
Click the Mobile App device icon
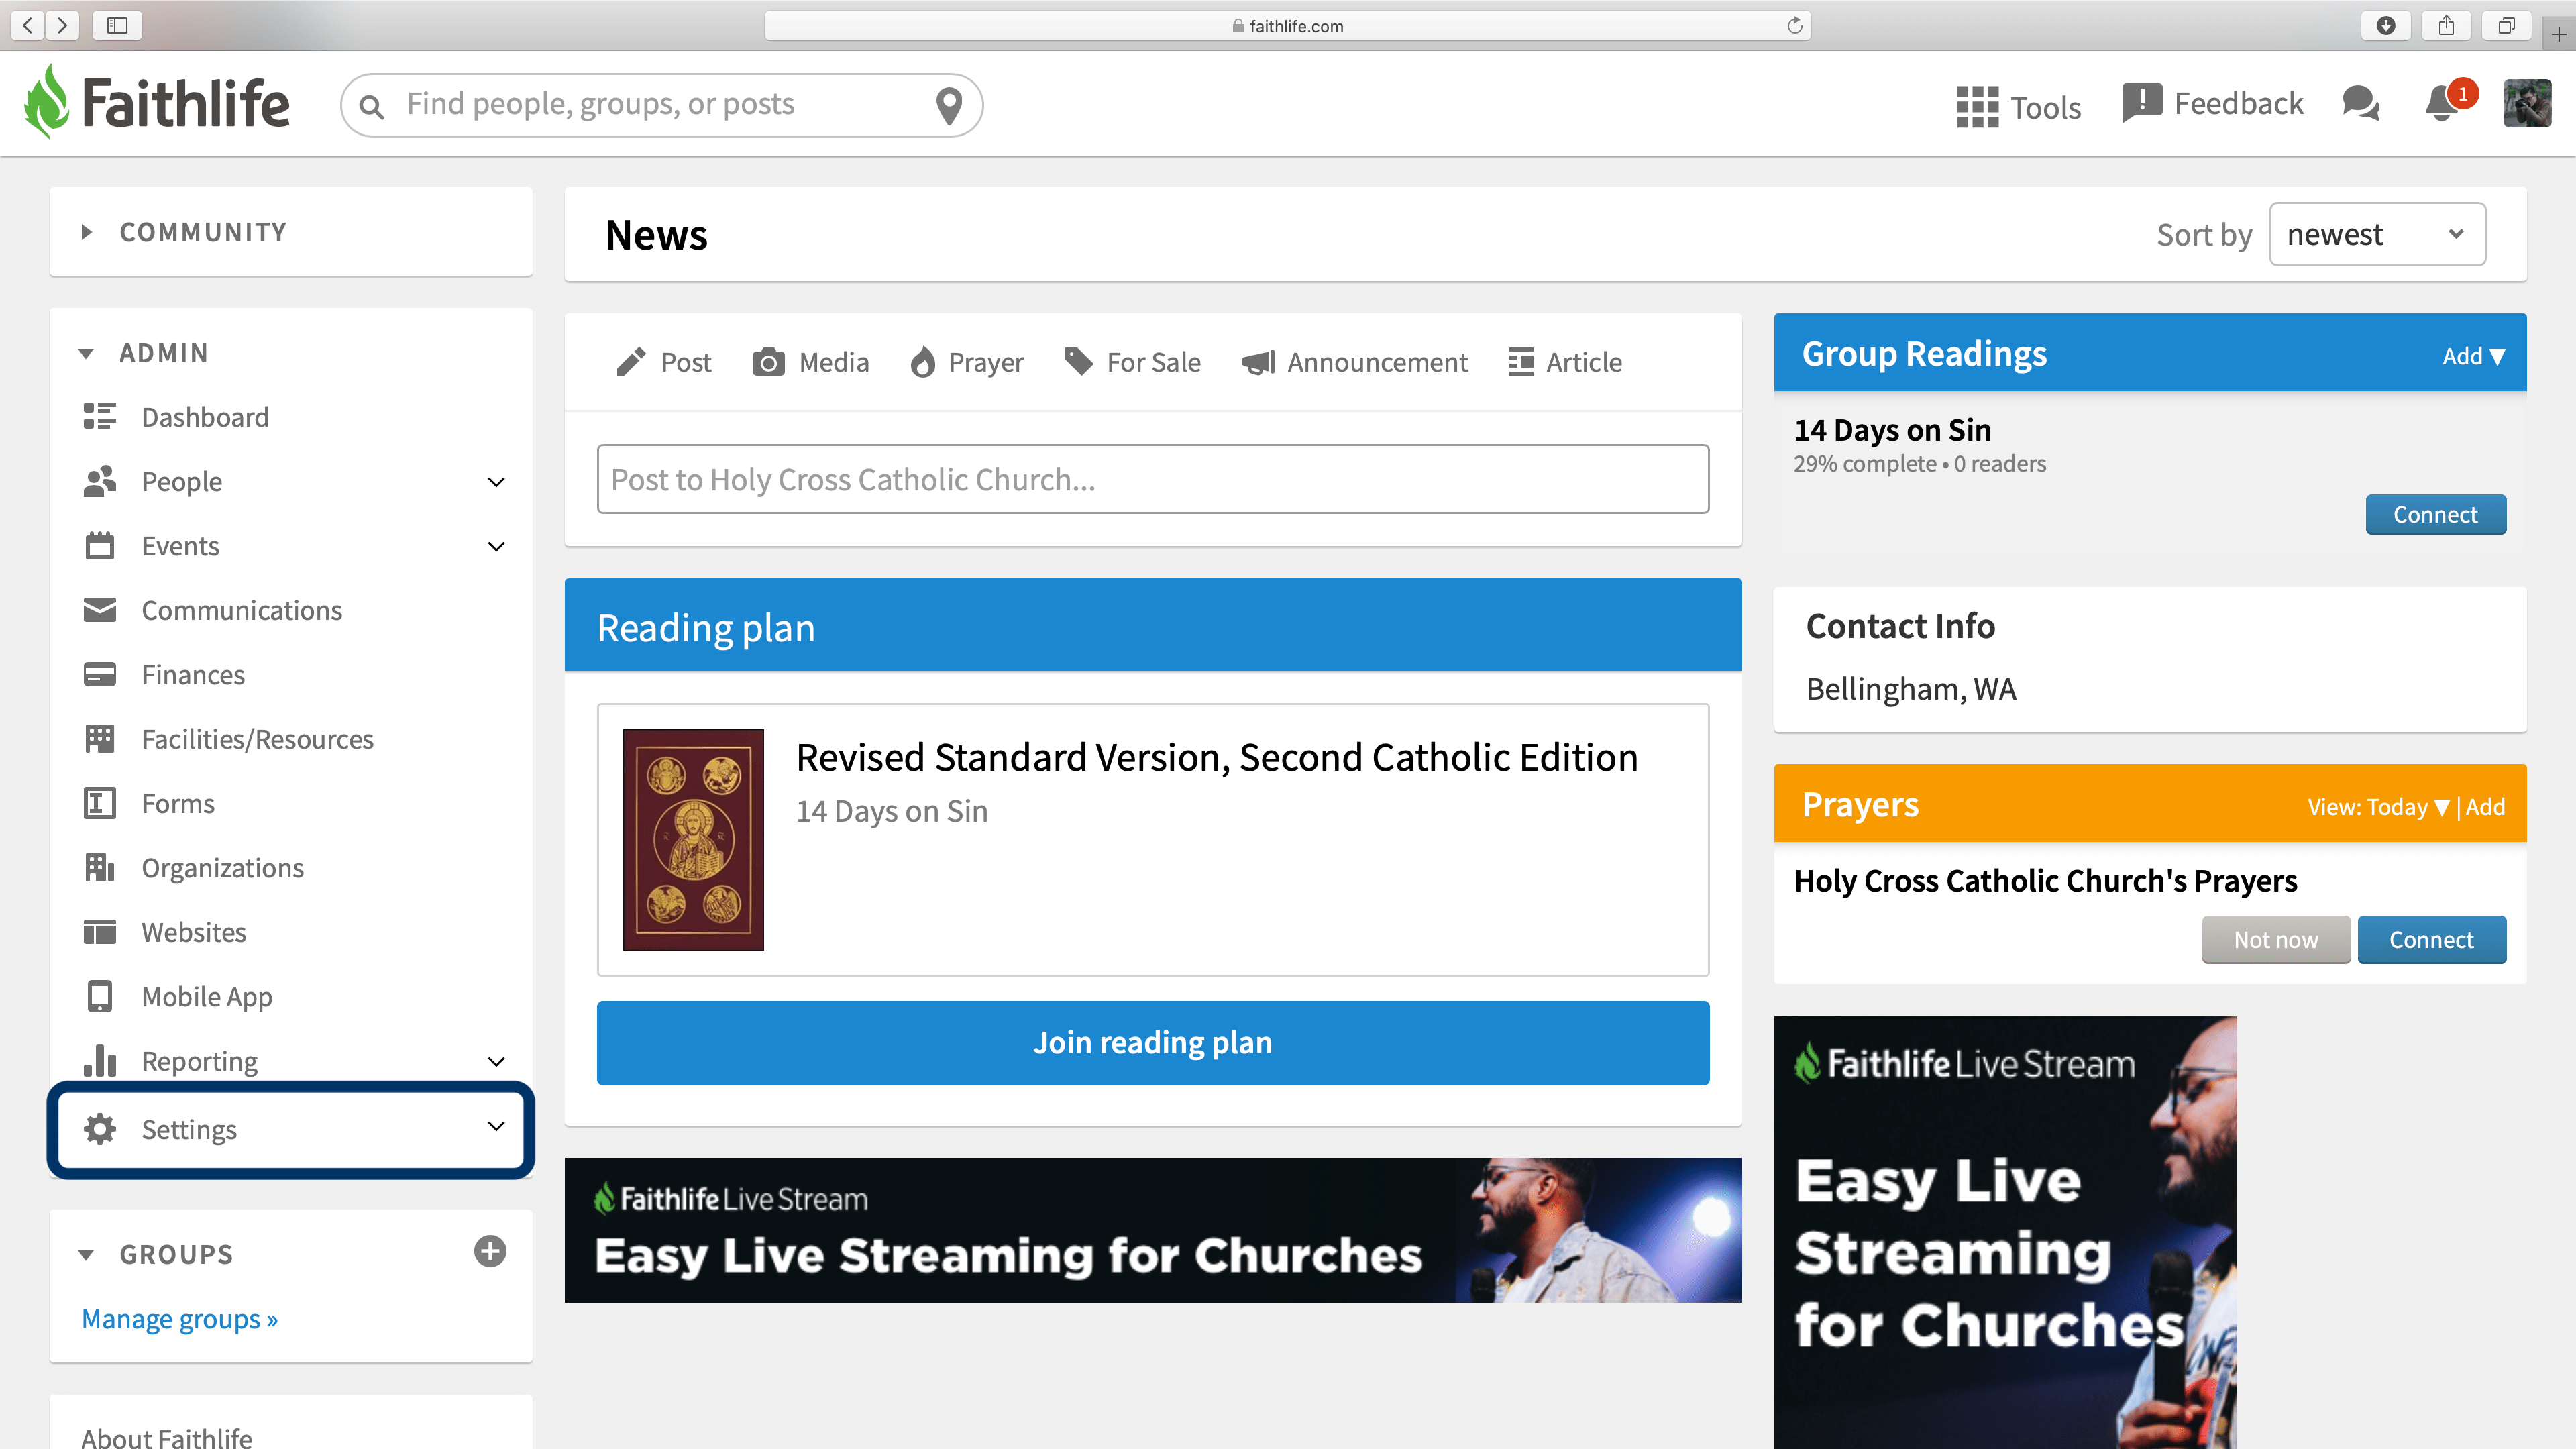click(100, 997)
